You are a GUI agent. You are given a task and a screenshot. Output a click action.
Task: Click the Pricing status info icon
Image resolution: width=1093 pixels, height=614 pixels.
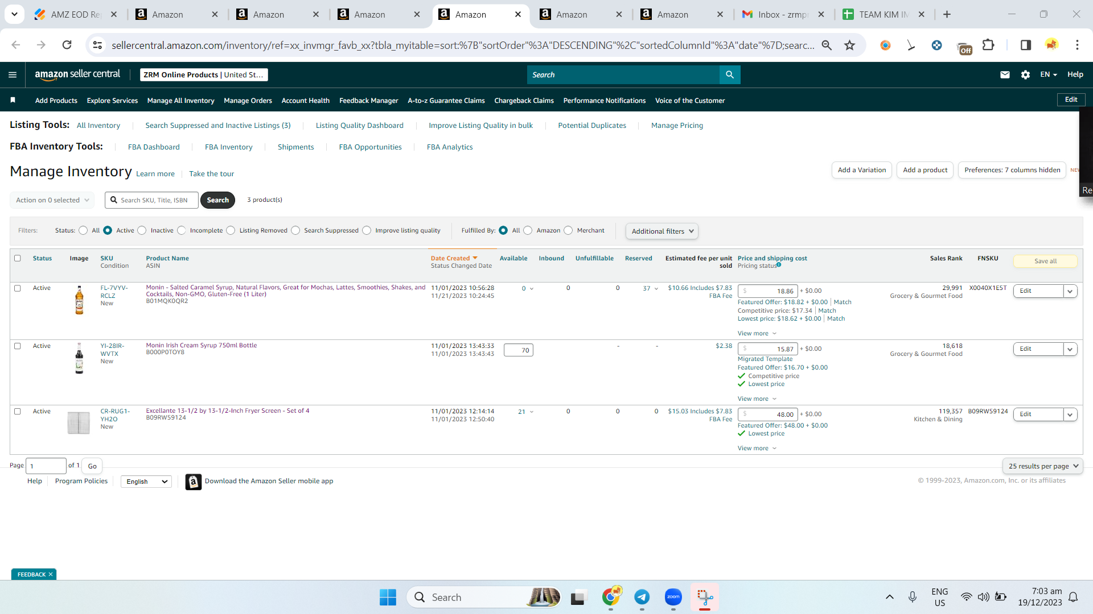pos(779,265)
